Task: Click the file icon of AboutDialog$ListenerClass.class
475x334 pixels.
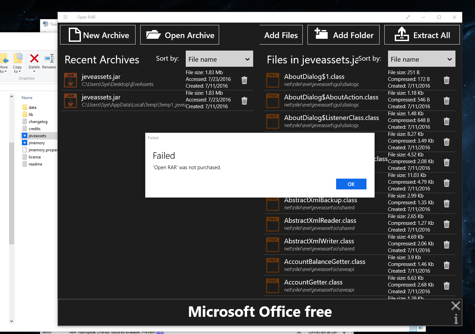Action: click(273, 121)
